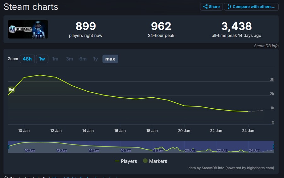284x178 pixels.
Task: Set chart zoom to 48h
Action: click(x=27, y=59)
